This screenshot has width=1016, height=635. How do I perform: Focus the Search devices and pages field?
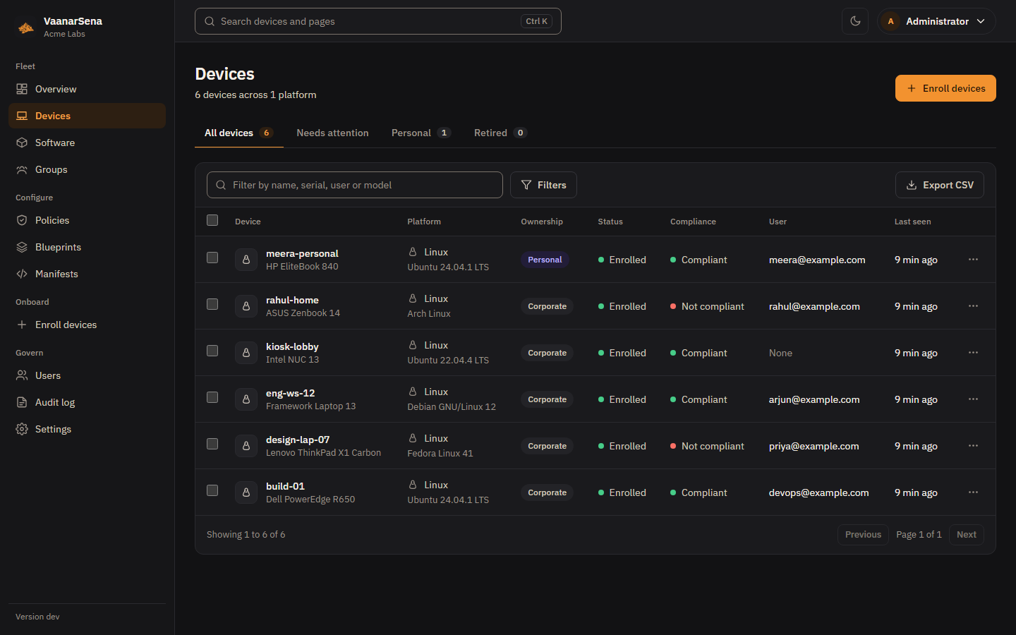(378, 21)
